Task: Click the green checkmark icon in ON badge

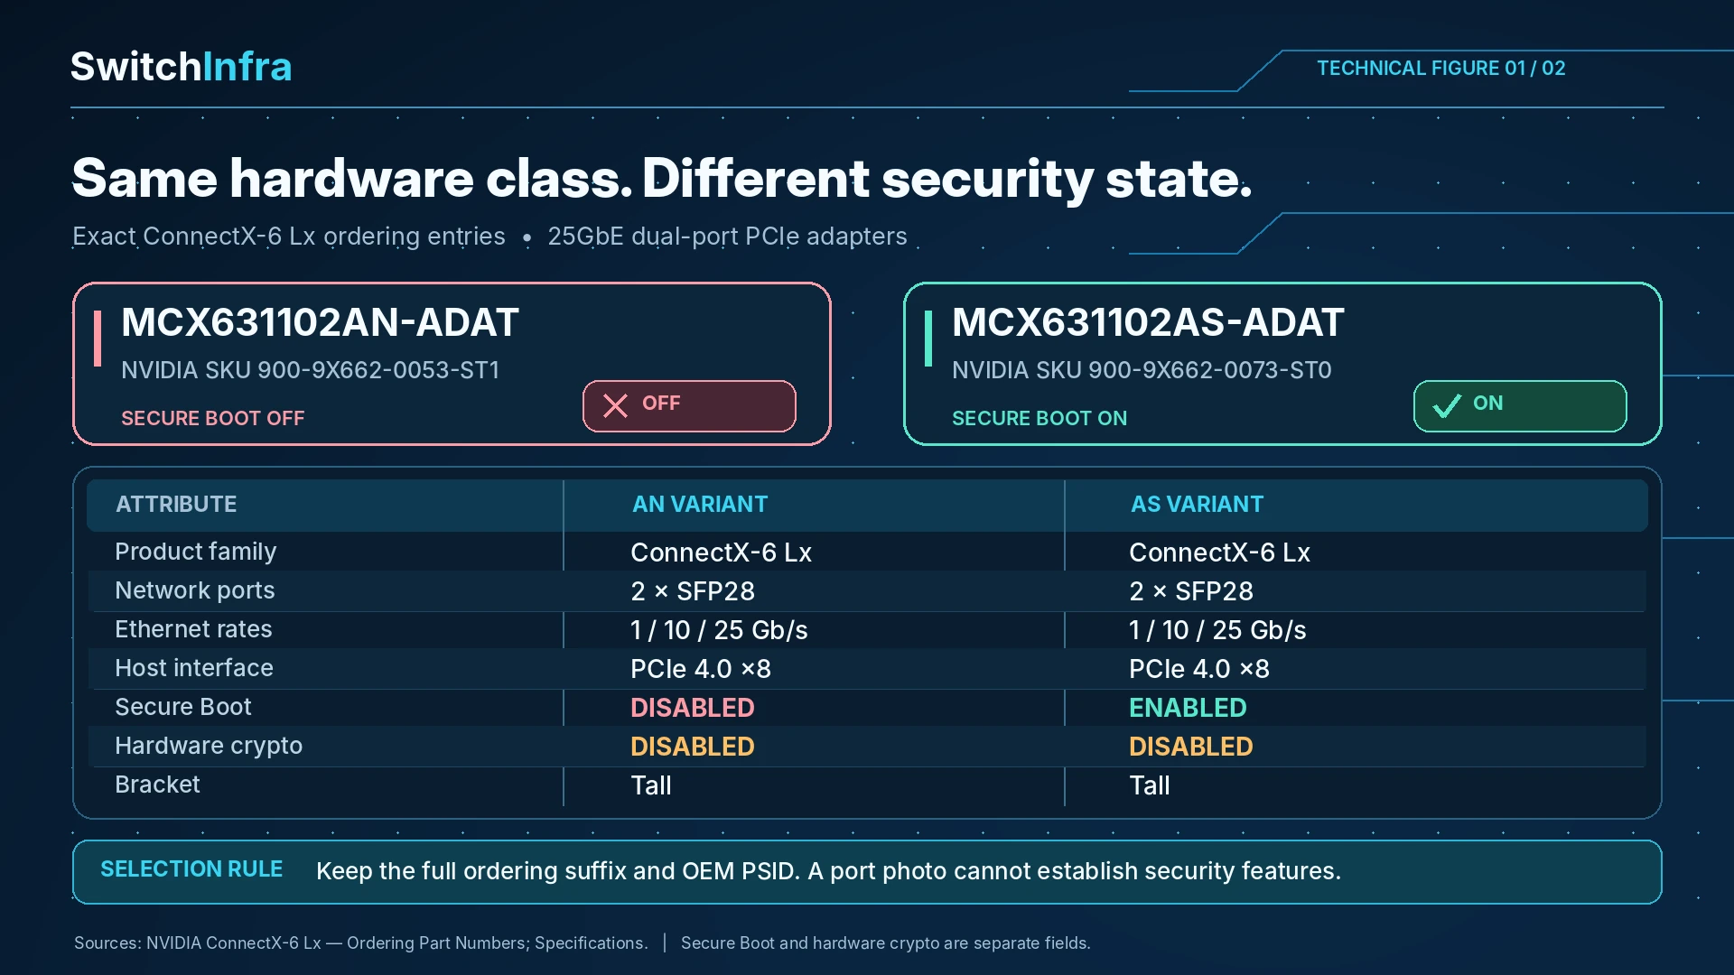Action: click(1447, 405)
